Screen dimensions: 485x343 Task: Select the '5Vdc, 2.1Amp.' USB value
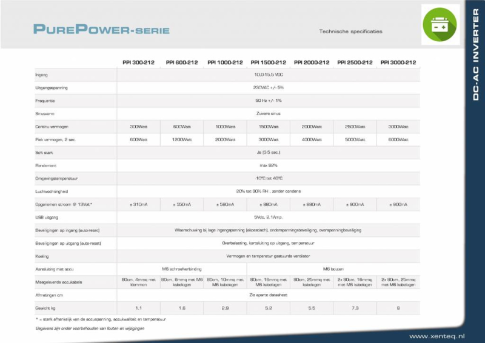[269, 218]
